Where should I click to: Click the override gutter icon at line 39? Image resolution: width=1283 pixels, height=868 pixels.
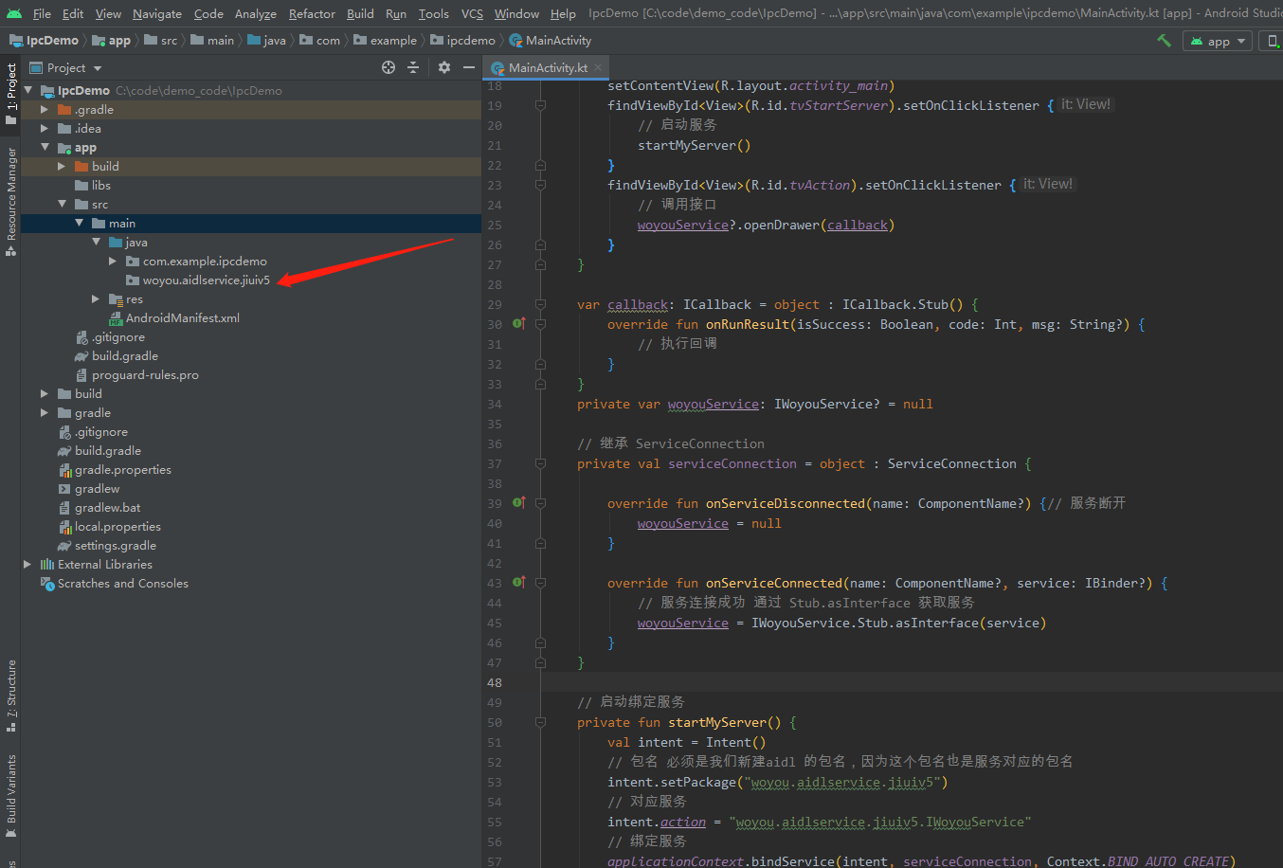coord(519,503)
